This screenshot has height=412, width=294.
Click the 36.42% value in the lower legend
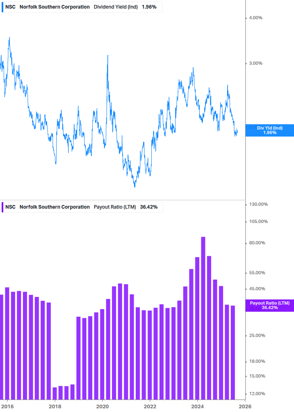coord(149,207)
